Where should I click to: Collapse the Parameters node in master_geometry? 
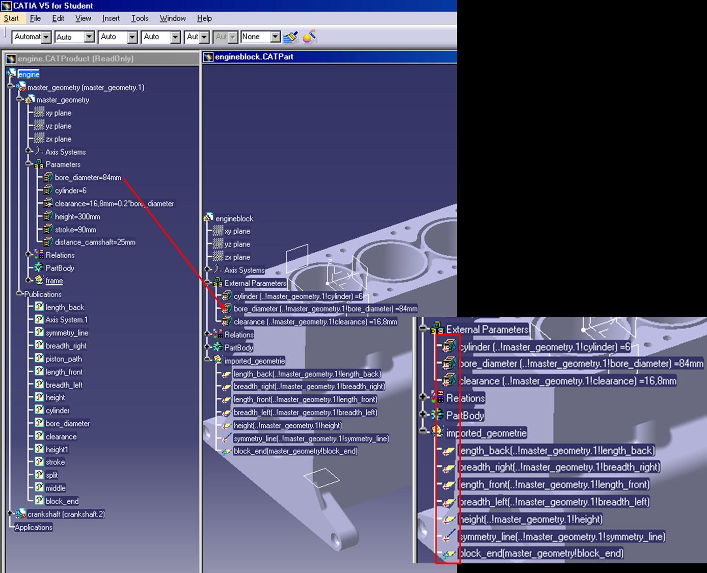pos(29,165)
